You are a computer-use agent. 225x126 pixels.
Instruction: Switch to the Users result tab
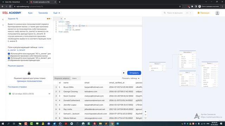click(74, 78)
